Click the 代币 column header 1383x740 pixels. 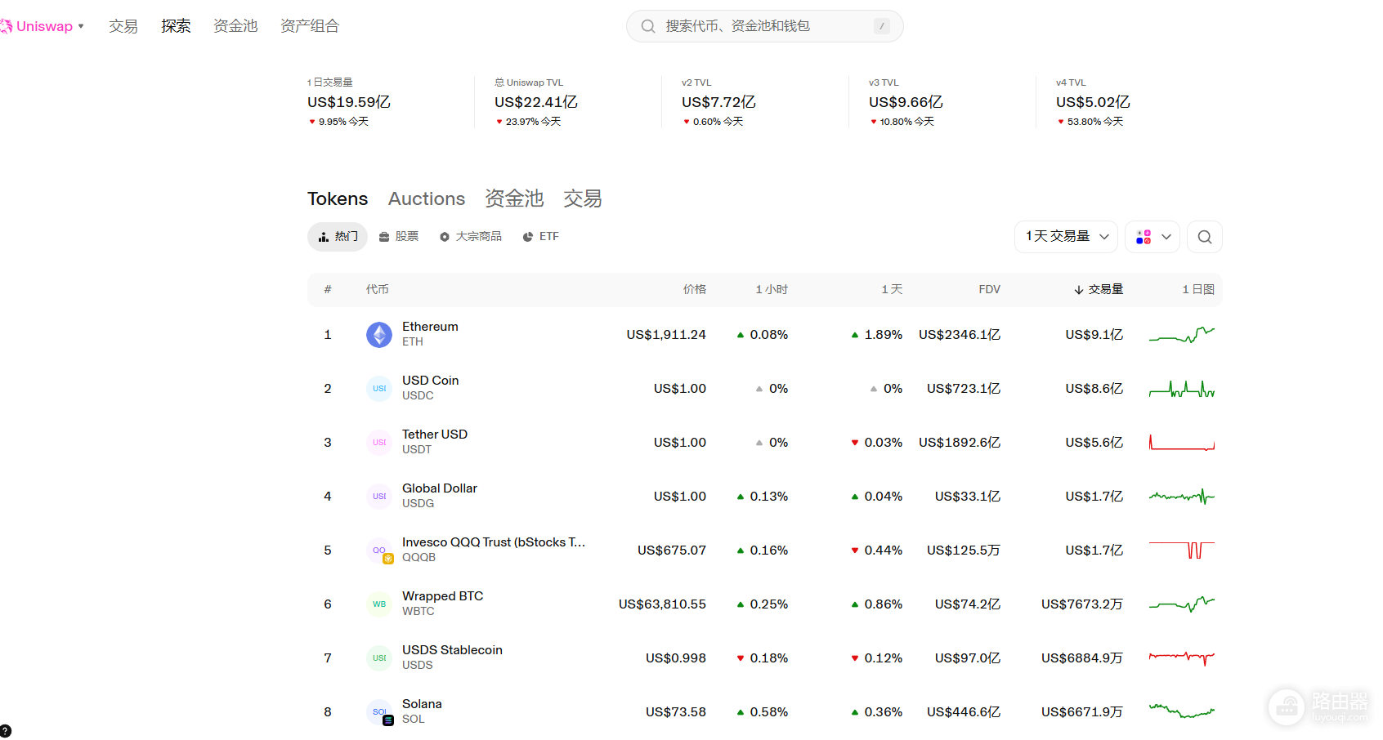point(378,289)
